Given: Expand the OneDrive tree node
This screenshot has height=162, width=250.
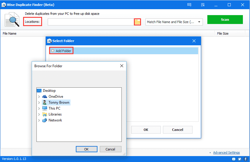Looking at the screenshot, I should pos(39,97).
